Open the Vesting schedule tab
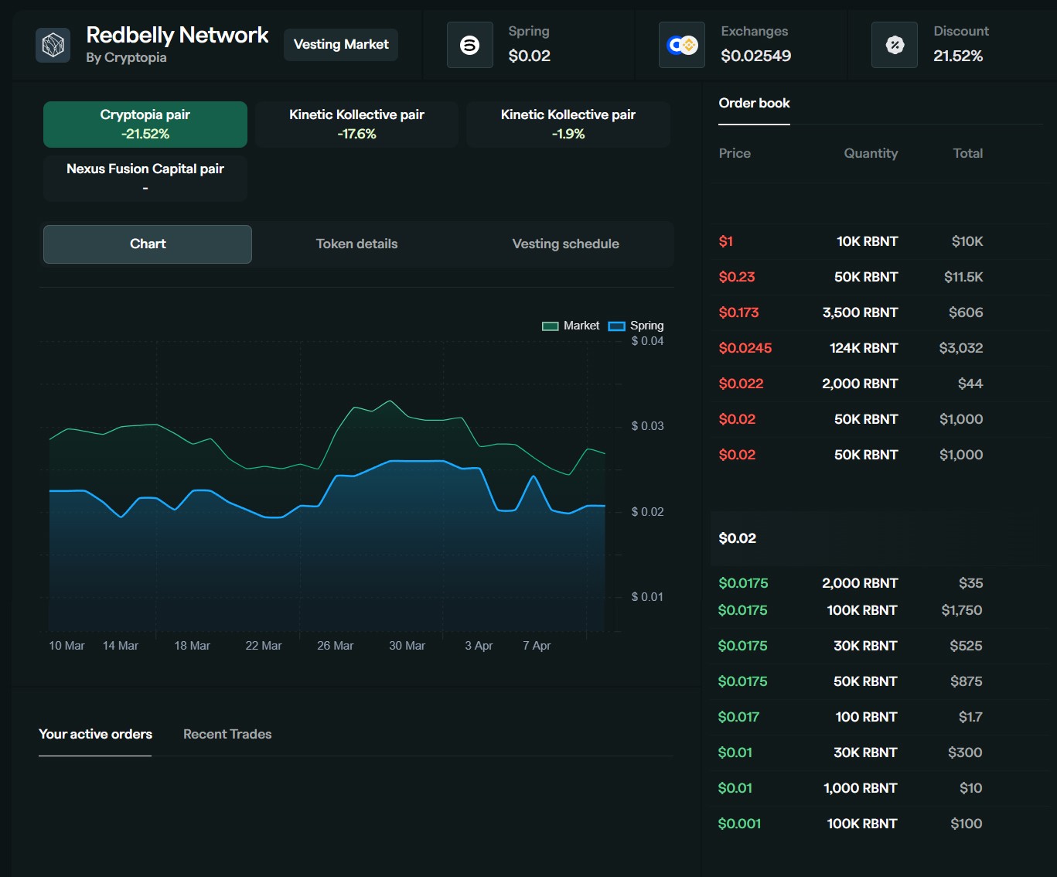Image resolution: width=1057 pixels, height=877 pixels. [x=565, y=244]
